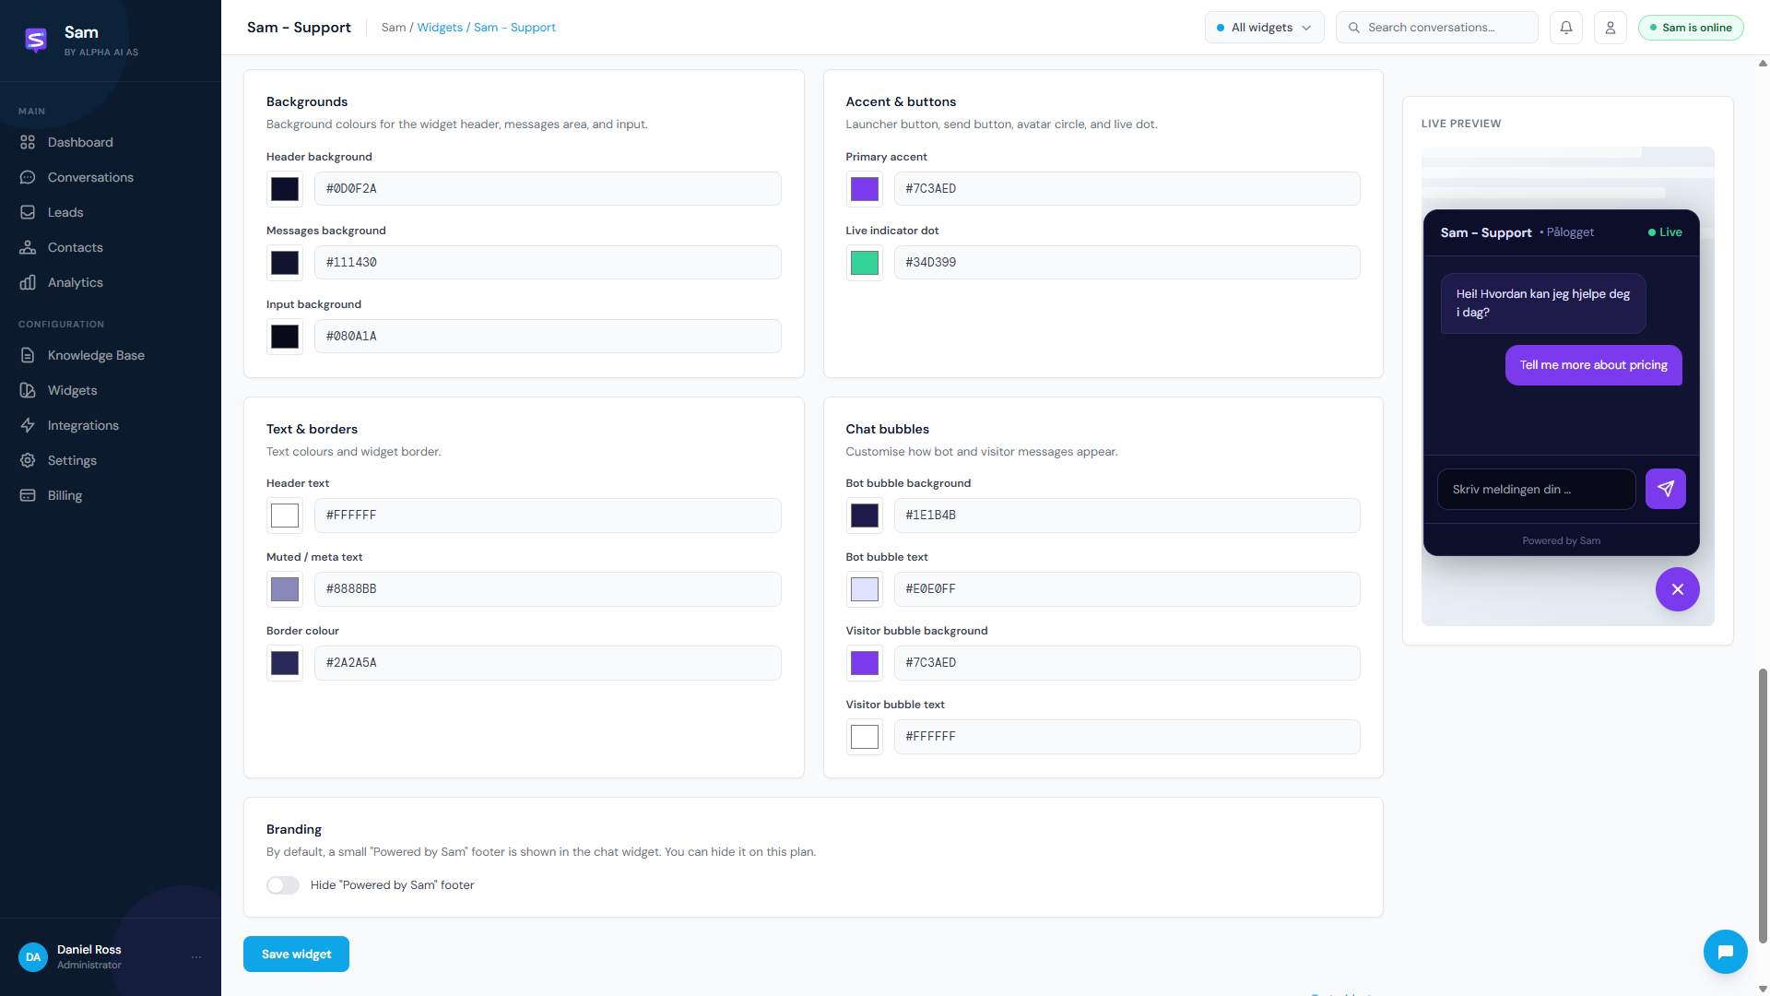Click the search magnifier icon
The image size is (1770, 996).
(1354, 28)
